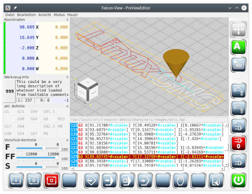Click the grid-document arrow button in the bottom toolbar
The image size is (252, 194).
pyautogui.click(x=127, y=180)
